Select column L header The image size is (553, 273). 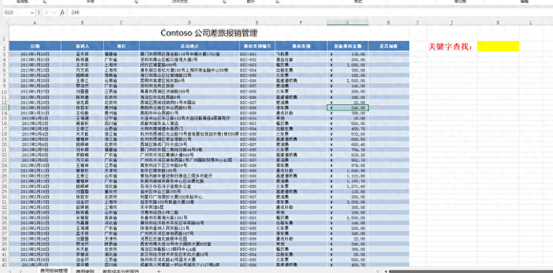pos(531,22)
